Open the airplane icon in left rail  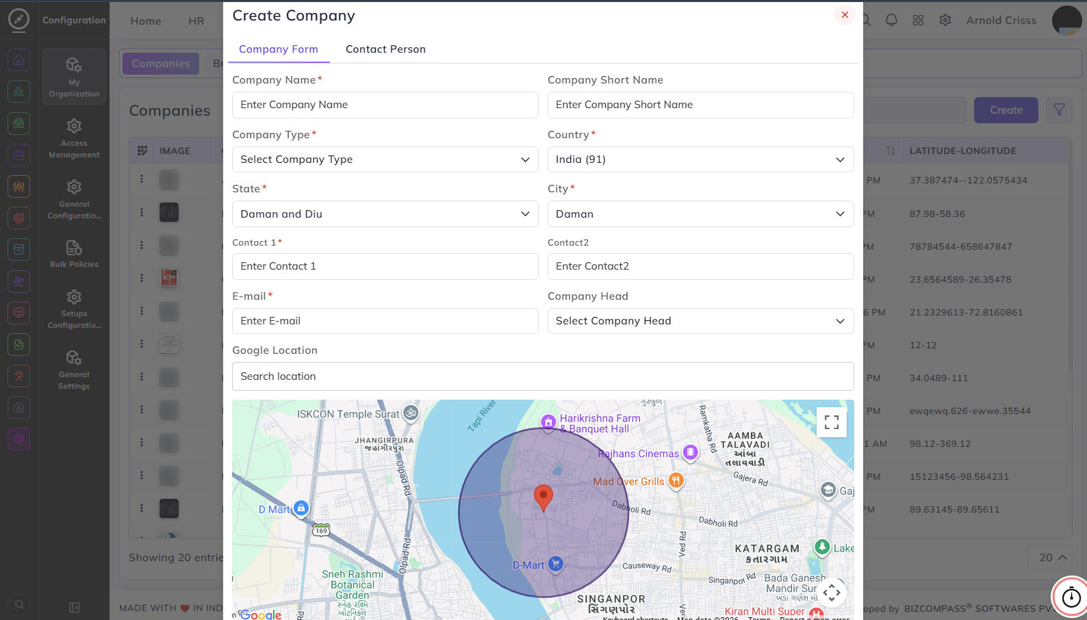click(x=19, y=281)
